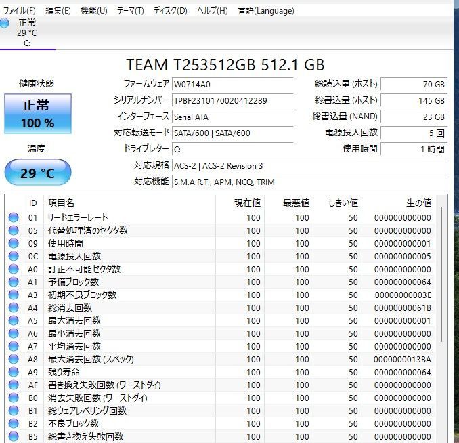
Task: Select the 残り寿命 row name
Action: coord(64,373)
